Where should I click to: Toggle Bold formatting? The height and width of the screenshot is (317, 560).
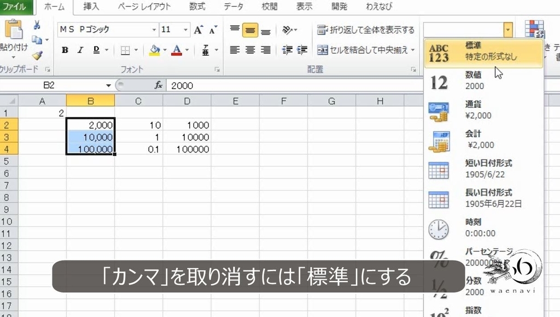click(65, 50)
